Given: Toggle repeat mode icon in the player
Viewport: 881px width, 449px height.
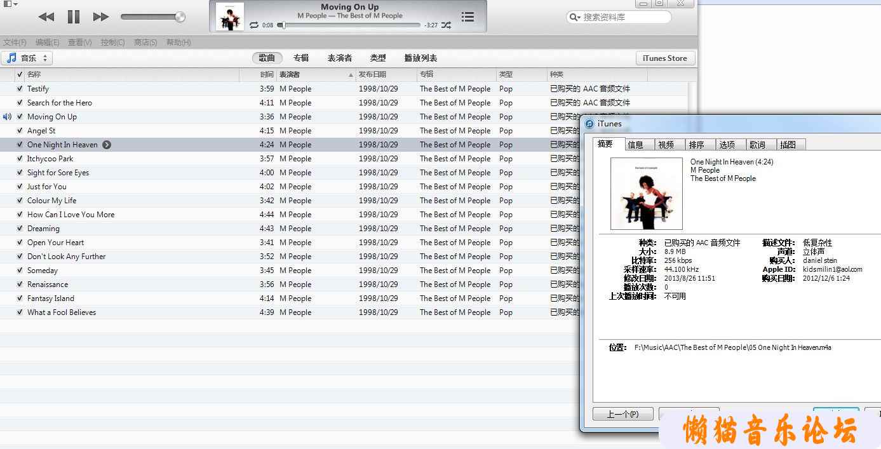Looking at the screenshot, I should pyautogui.click(x=254, y=25).
